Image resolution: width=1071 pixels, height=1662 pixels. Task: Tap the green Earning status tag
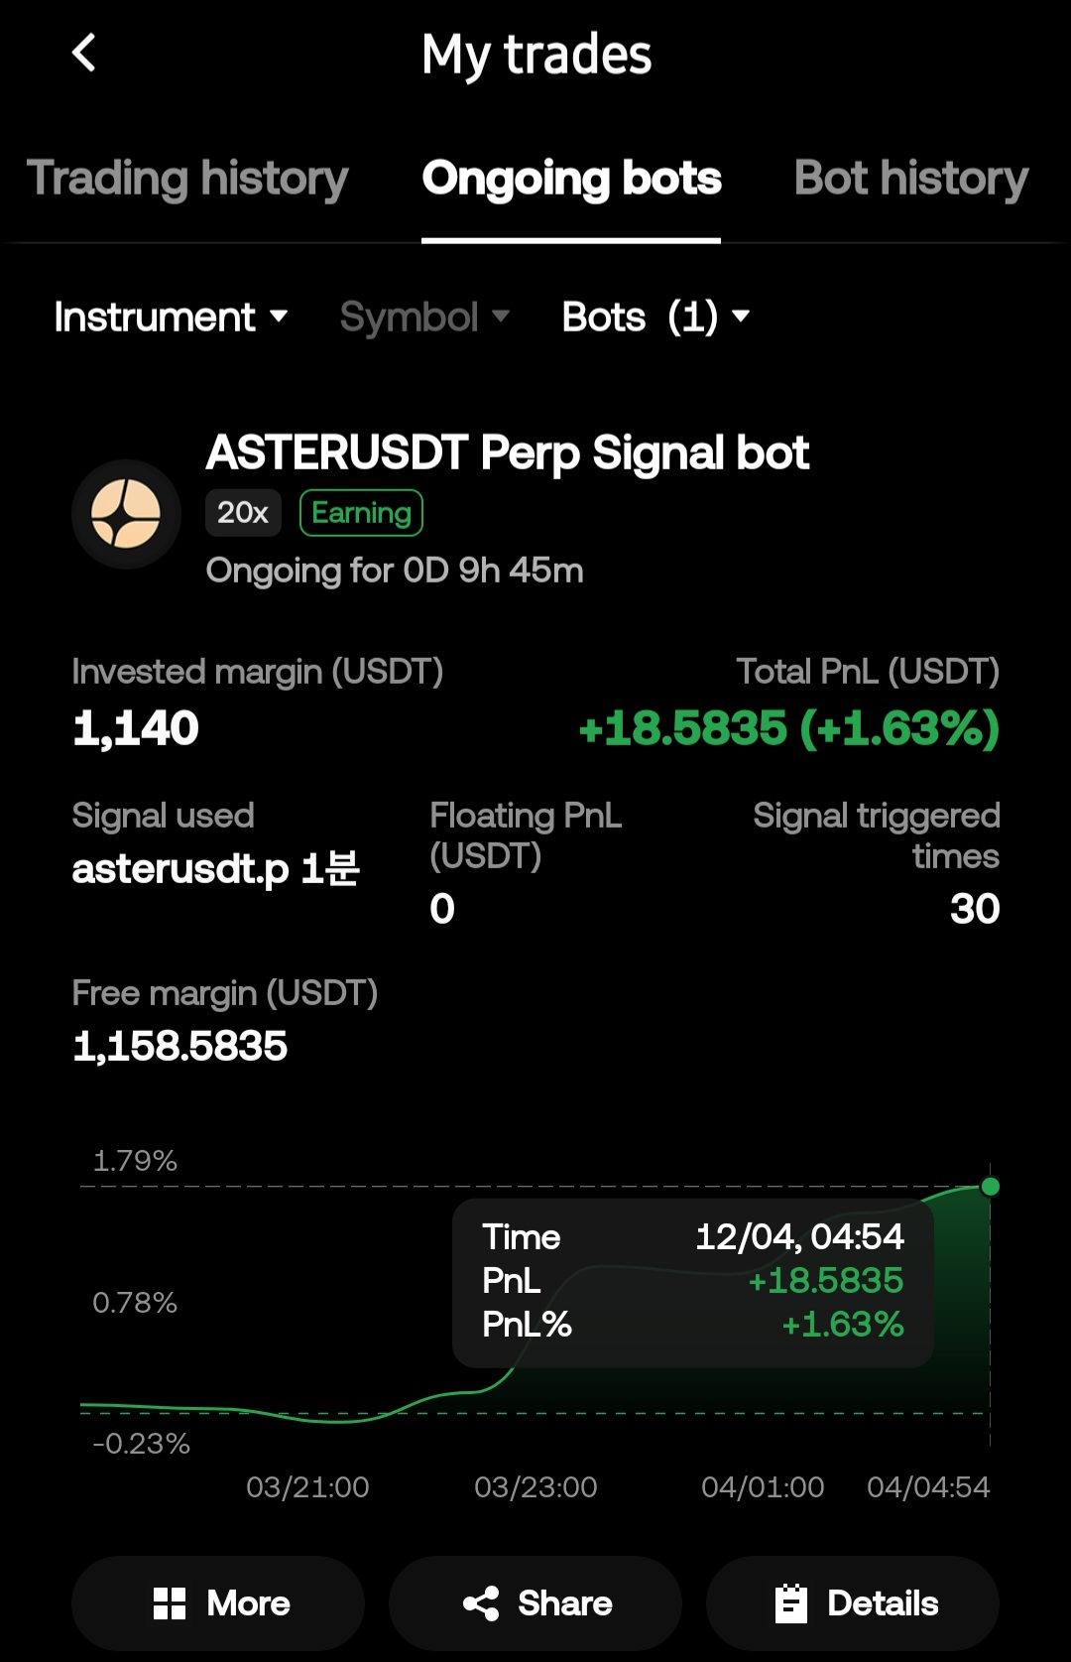click(361, 513)
